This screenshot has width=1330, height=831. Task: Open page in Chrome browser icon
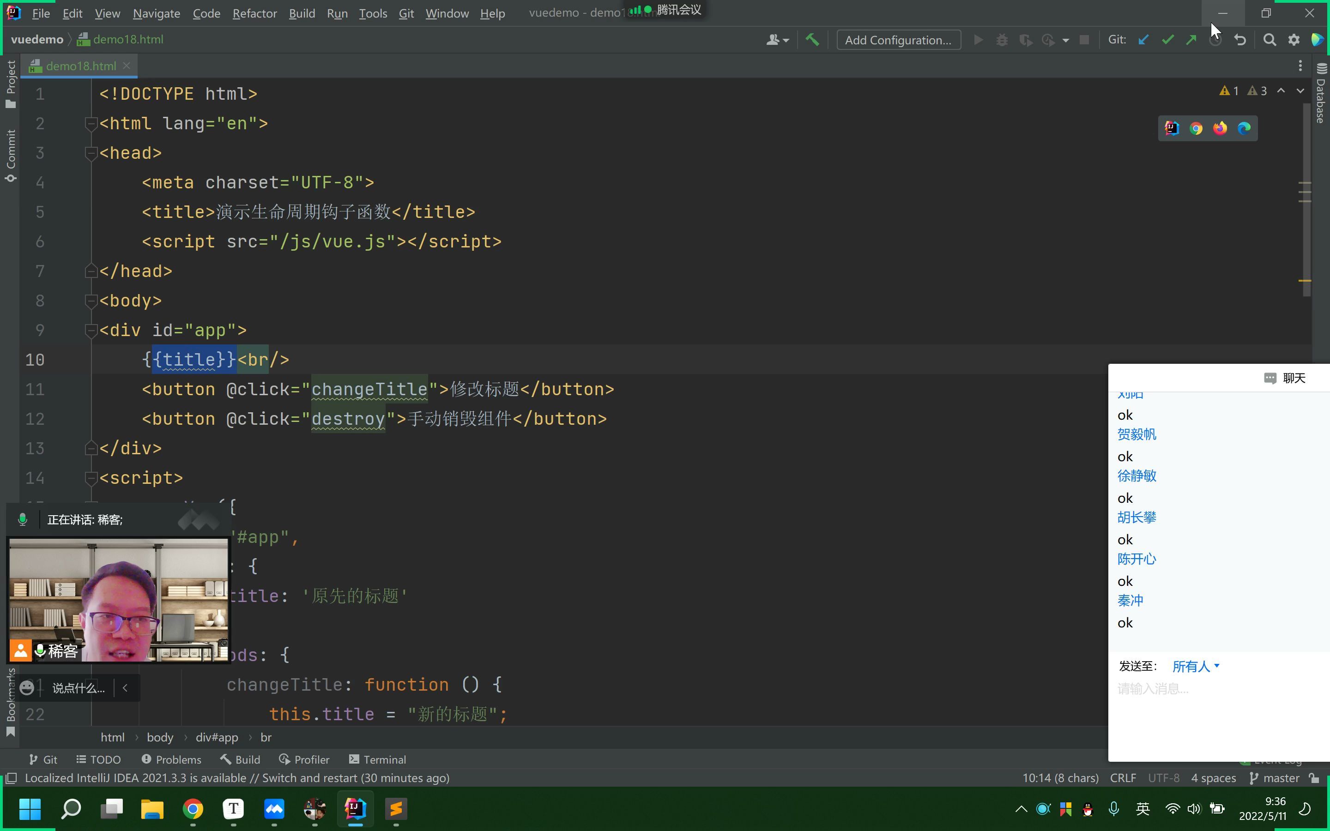[1196, 128]
